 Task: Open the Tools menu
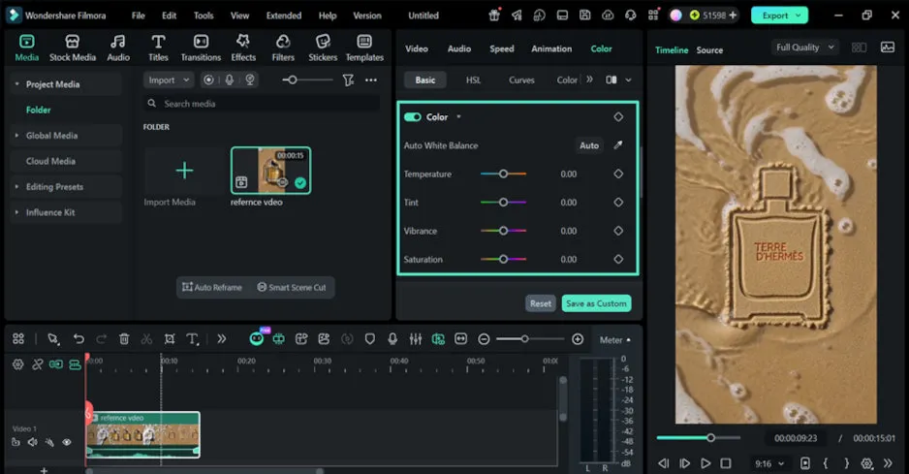coord(204,16)
